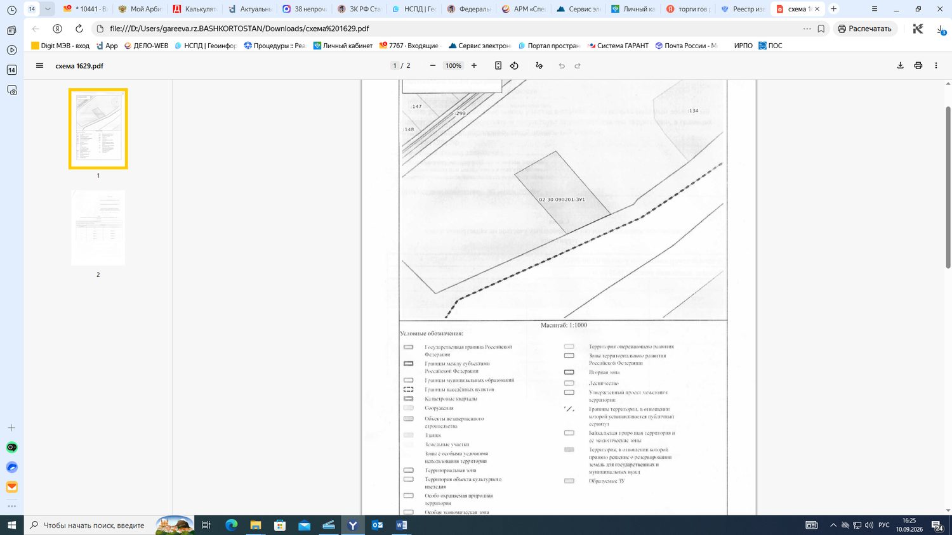Expand tab groups dropdown arrow
The height and width of the screenshot is (535, 952).
(x=48, y=9)
